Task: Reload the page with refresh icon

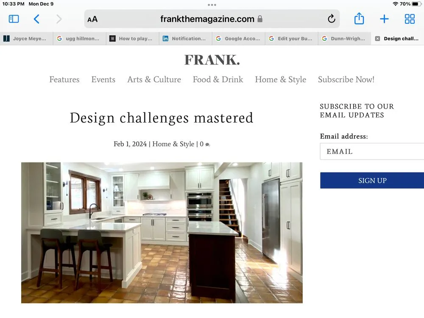Action: (x=332, y=19)
